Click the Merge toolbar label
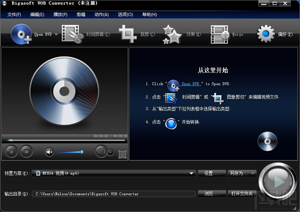The width and height of the screenshot is (300, 212). tap(238, 35)
